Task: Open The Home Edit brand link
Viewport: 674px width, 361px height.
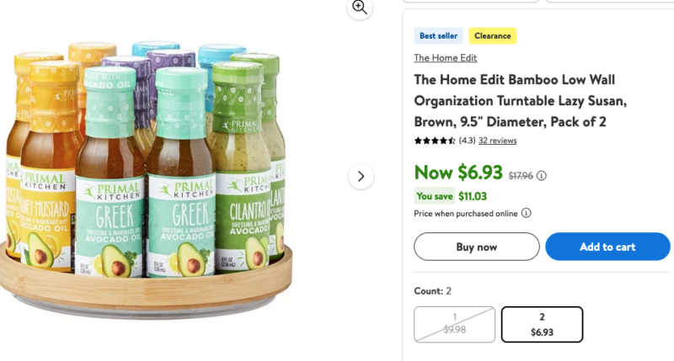Action: (x=446, y=58)
